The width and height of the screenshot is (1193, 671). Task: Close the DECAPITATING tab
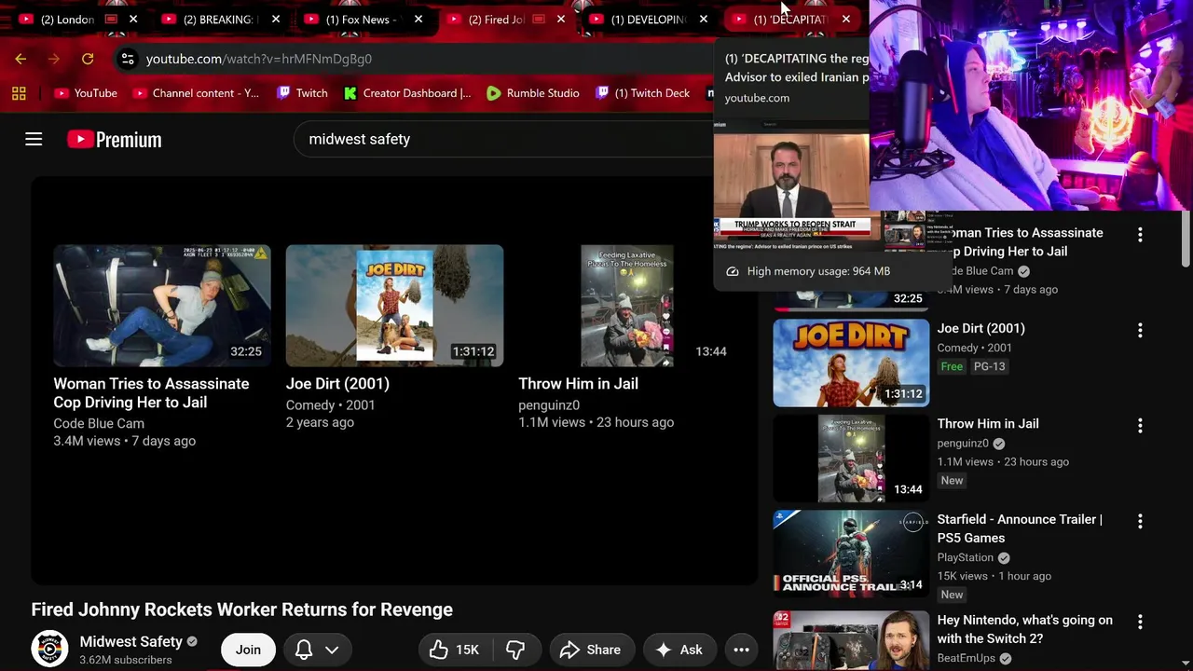846,19
